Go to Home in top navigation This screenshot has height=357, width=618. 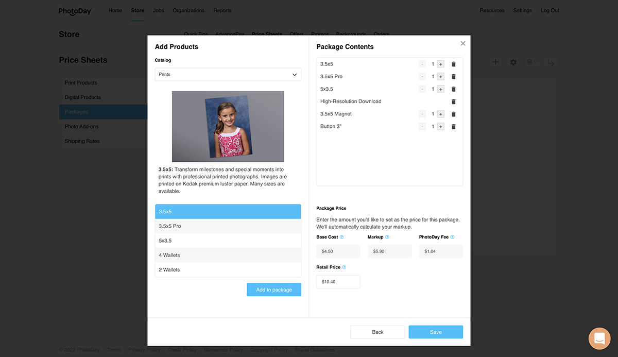click(115, 10)
